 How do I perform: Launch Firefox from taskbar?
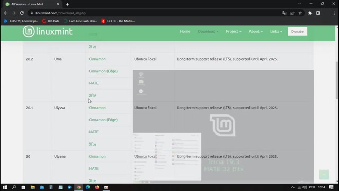tap(97, 187)
